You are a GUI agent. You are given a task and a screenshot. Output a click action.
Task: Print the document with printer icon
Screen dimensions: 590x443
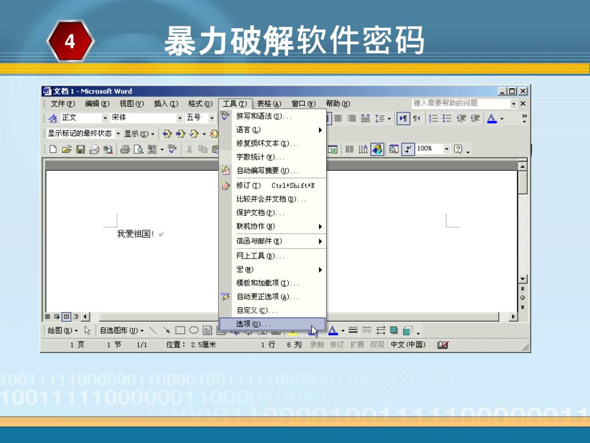[125, 149]
